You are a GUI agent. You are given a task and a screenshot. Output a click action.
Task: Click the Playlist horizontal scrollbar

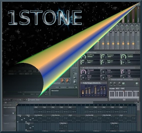56,103
